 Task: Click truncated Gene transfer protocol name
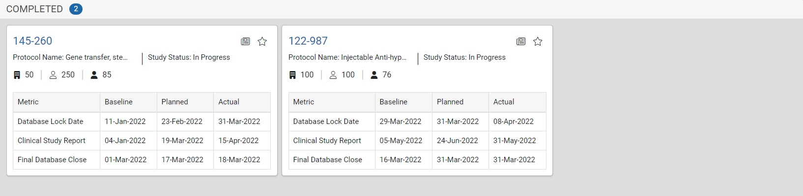70,57
